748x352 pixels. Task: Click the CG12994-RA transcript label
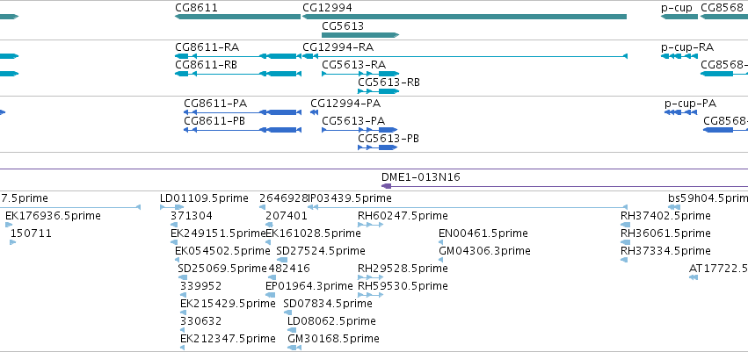pyautogui.click(x=338, y=47)
